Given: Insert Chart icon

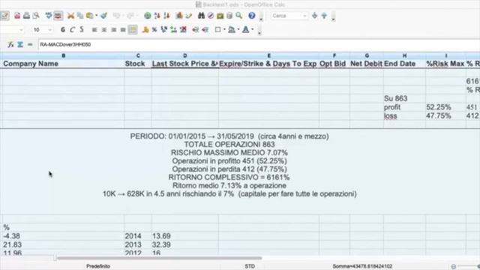Looking at the screenshot, I should (x=179, y=16).
